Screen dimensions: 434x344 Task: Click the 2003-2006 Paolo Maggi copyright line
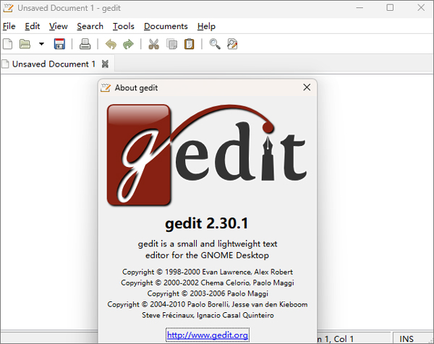coord(208,293)
